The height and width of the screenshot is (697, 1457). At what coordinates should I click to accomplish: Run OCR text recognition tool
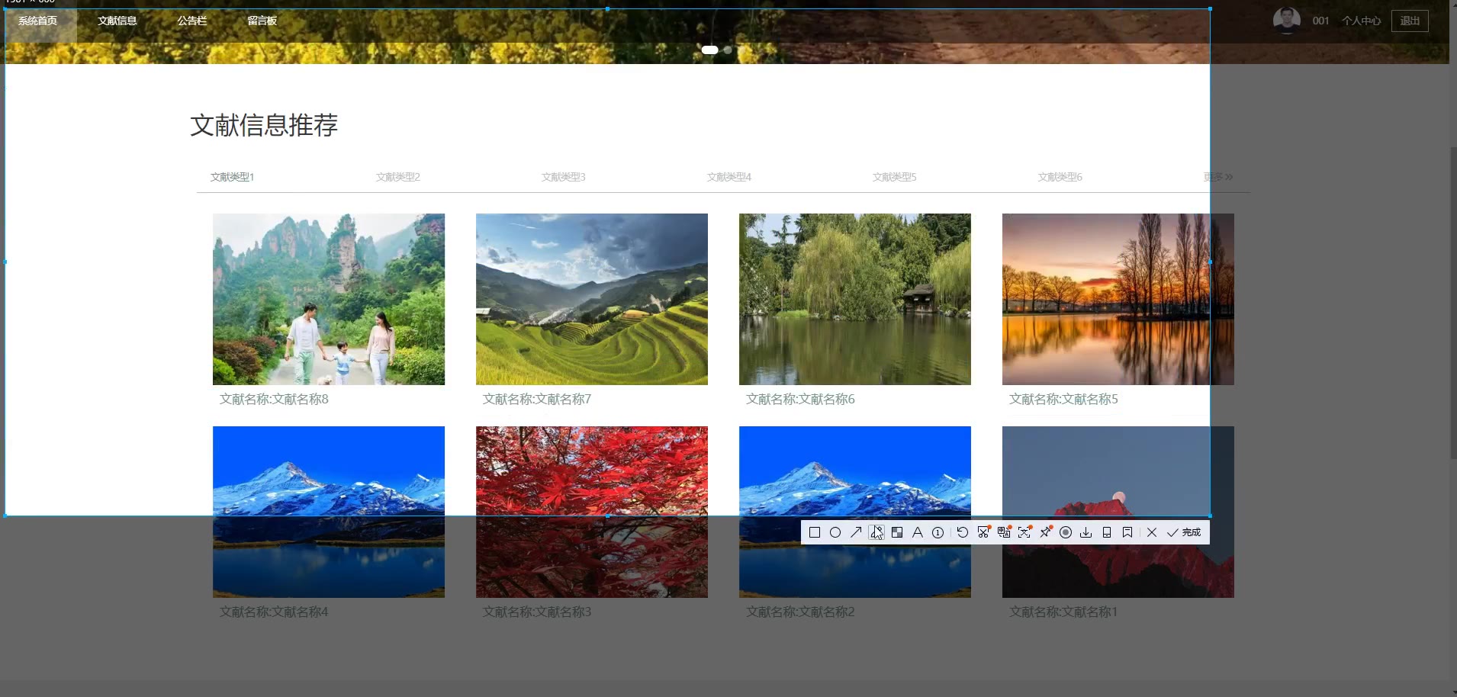tap(1024, 532)
